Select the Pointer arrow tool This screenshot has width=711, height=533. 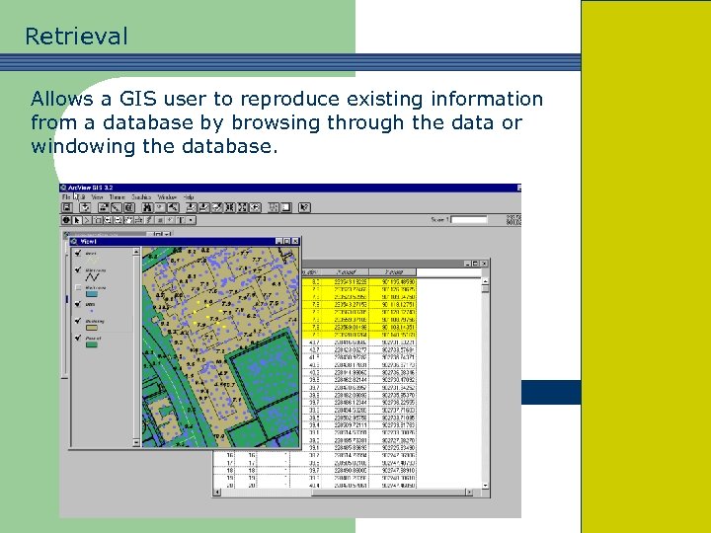77,220
